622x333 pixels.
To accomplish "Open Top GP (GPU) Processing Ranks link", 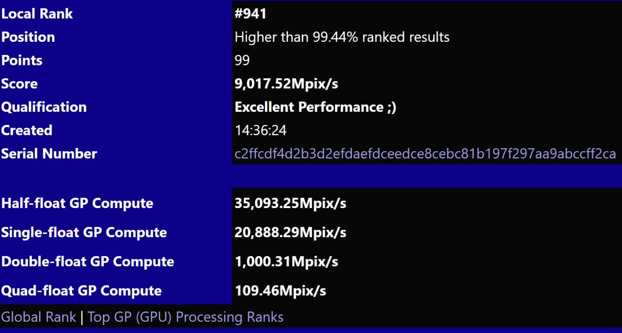I will (x=186, y=317).
